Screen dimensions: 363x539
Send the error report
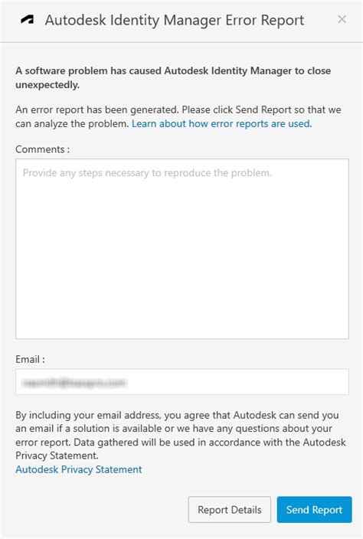[314, 509]
